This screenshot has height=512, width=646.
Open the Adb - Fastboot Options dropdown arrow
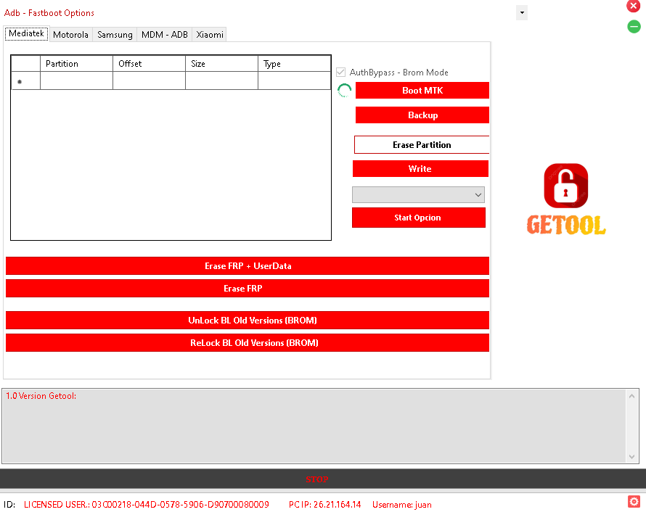[522, 13]
